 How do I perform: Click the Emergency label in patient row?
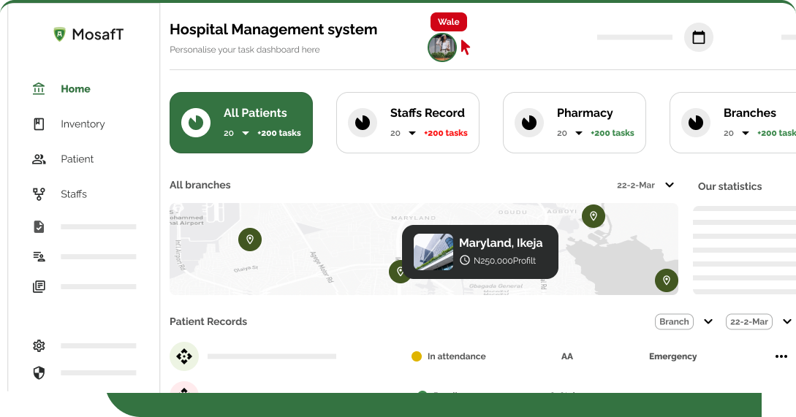click(672, 356)
